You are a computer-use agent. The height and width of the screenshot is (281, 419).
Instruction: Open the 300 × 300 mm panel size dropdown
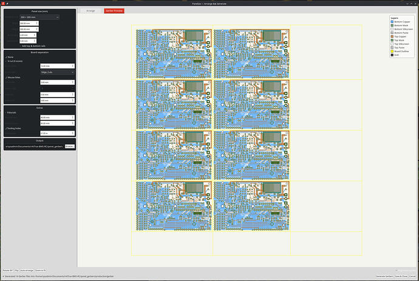coord(39,17)
